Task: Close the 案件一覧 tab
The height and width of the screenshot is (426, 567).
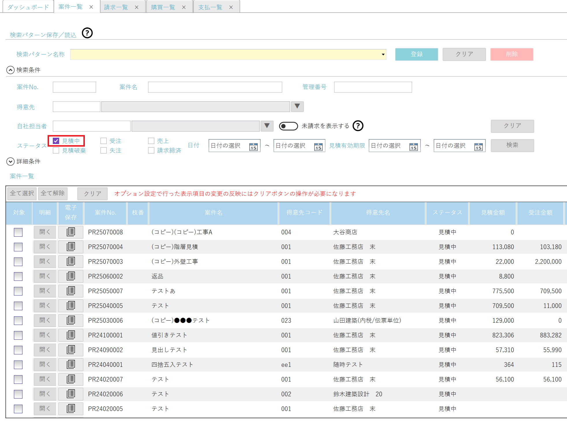Action: [91, 7]
